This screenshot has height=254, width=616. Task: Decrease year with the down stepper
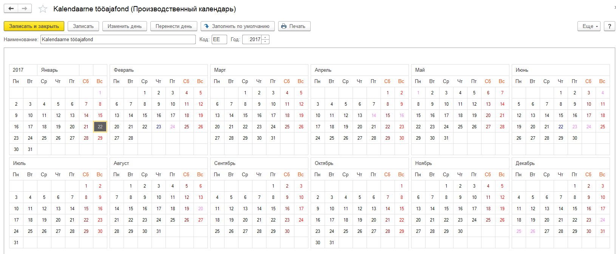tap(265, 42)
